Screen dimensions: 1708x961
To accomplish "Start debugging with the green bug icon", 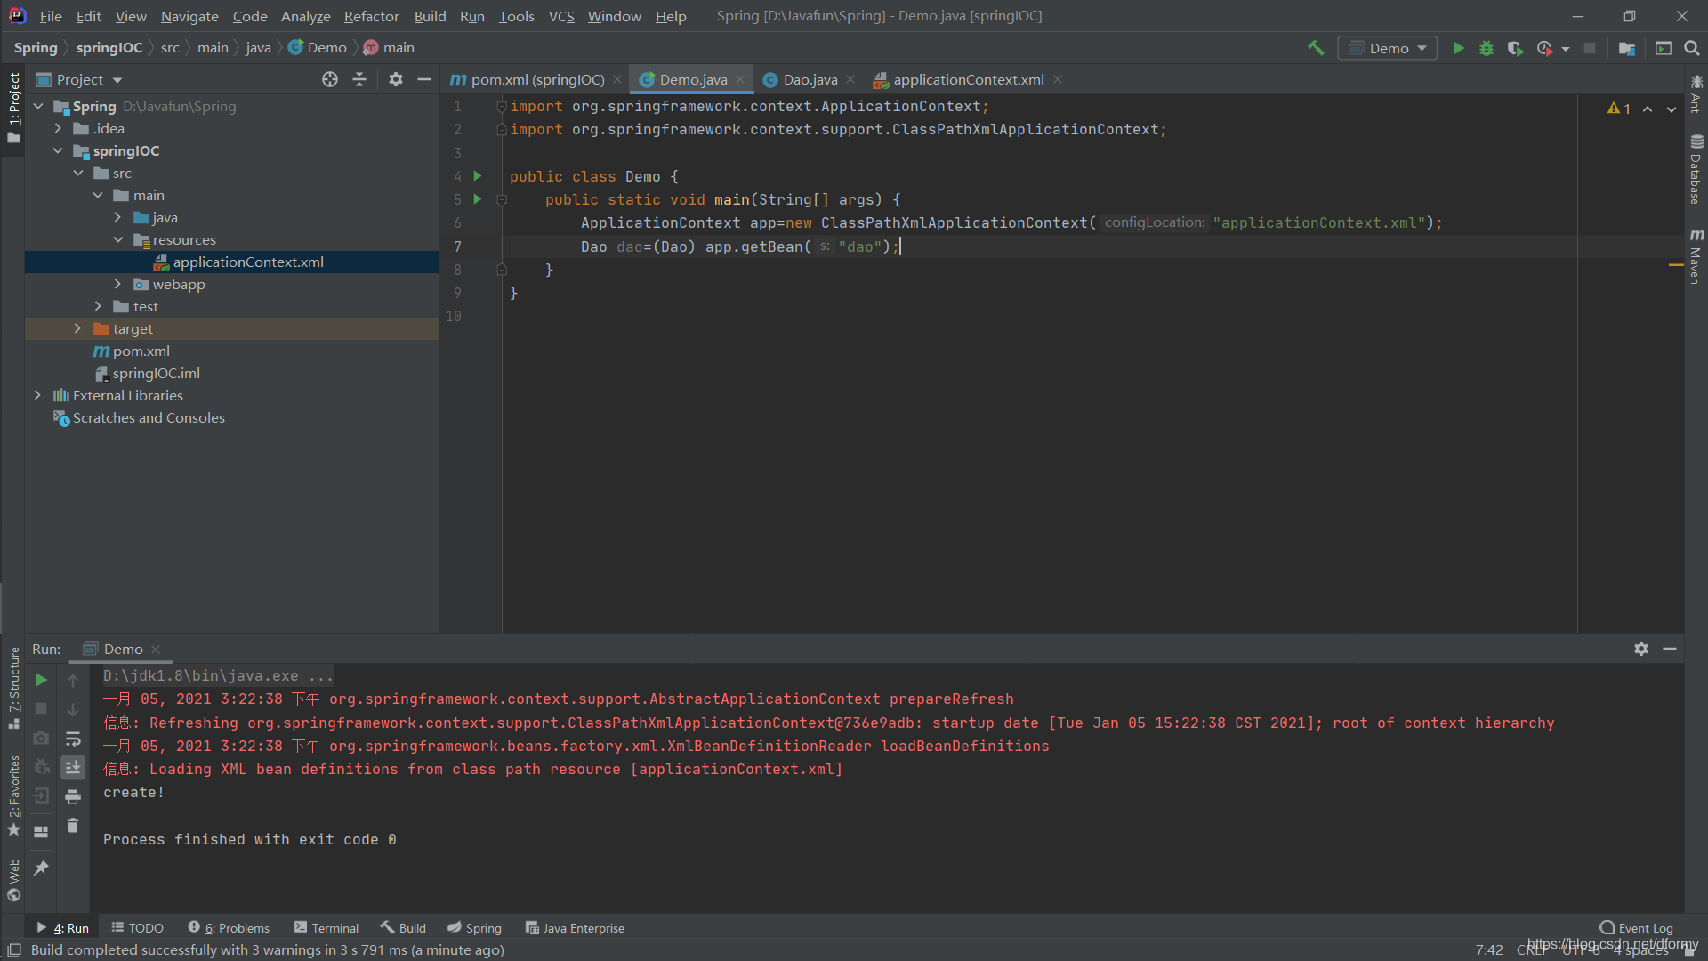I will [1486, 48].
